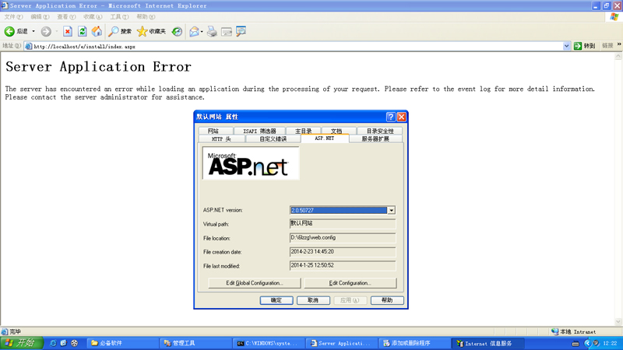The width and height of the screenshot is (623, 350).
Task: Go to the Home page icon
Action: tap(97, 32)
